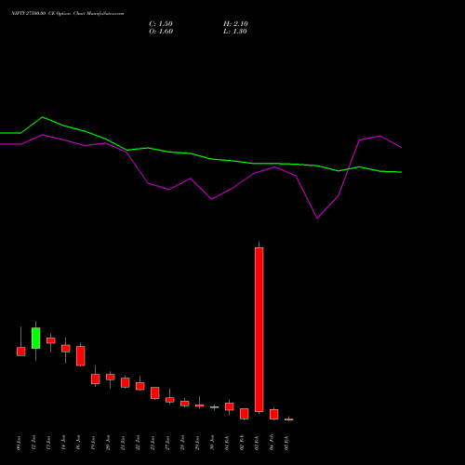Click the 27 Jan date label

click(x=168, y=443)
